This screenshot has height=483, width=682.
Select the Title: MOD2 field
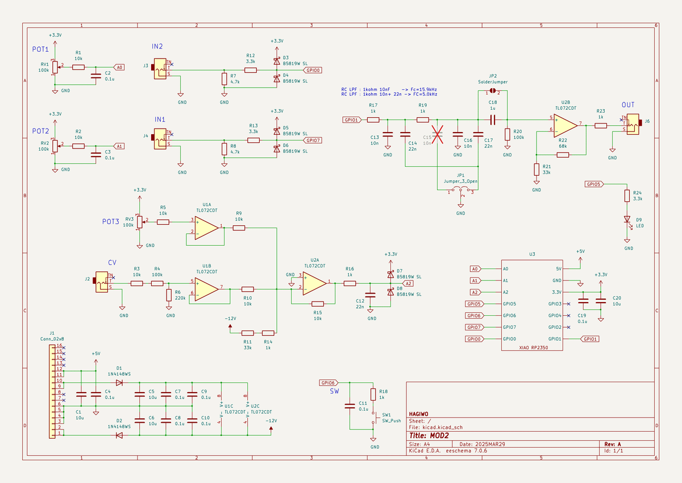point(429,435)
